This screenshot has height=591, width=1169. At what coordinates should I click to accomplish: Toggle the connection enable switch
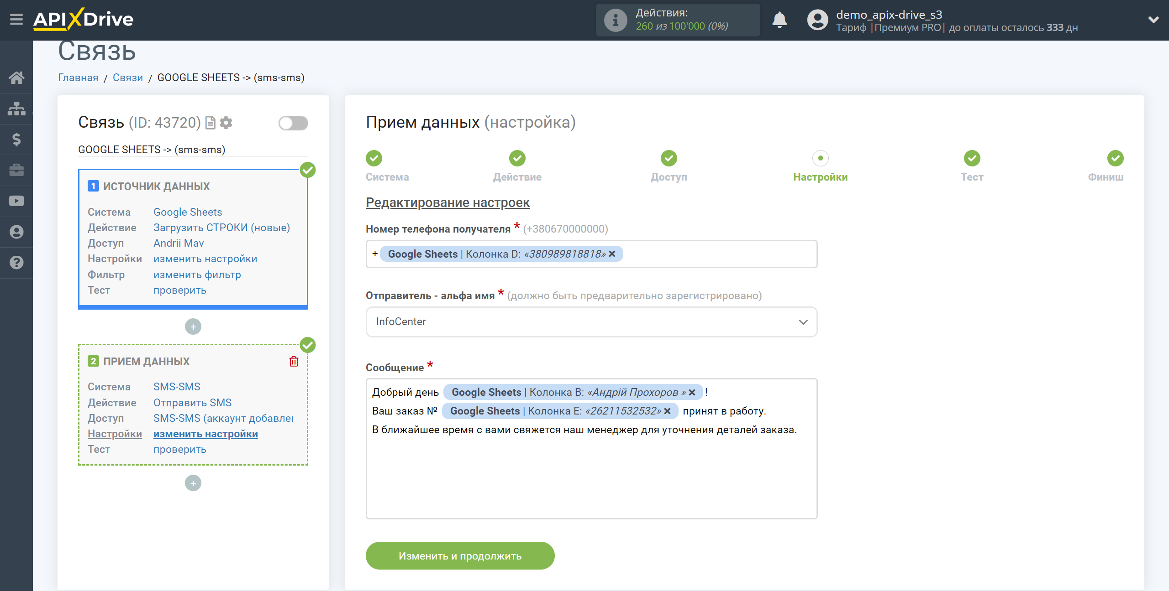[293, 123]
